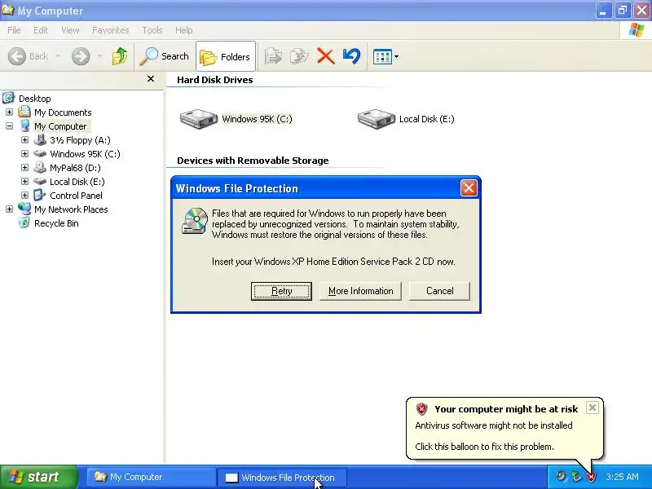Click Cancel in Windows File Protection
The image size is (652, 489).
439,291
